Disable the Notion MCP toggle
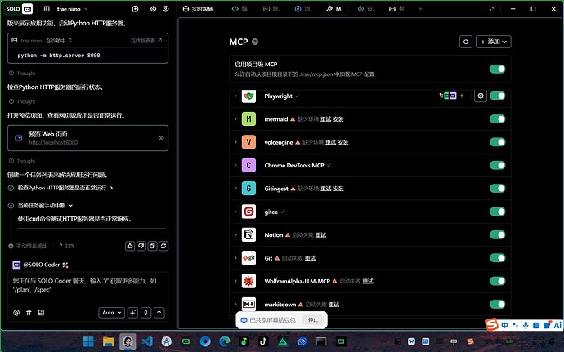This screenshot has height=352, width=564. 498,234
